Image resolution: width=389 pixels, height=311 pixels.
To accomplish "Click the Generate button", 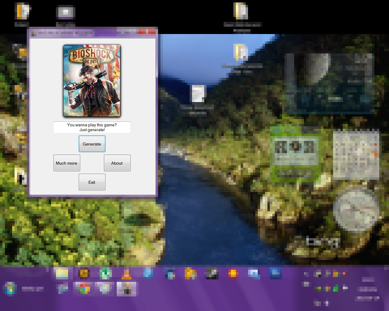I will click(92, 144).
